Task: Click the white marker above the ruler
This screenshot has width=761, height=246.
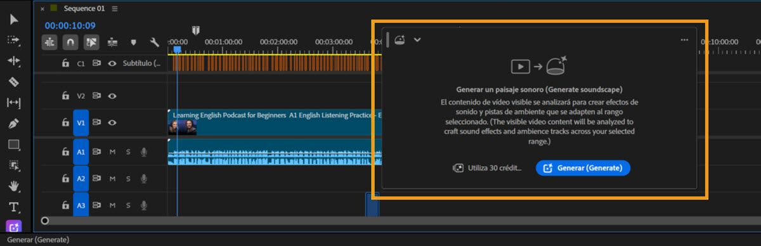Action: [x=197, y=30]
